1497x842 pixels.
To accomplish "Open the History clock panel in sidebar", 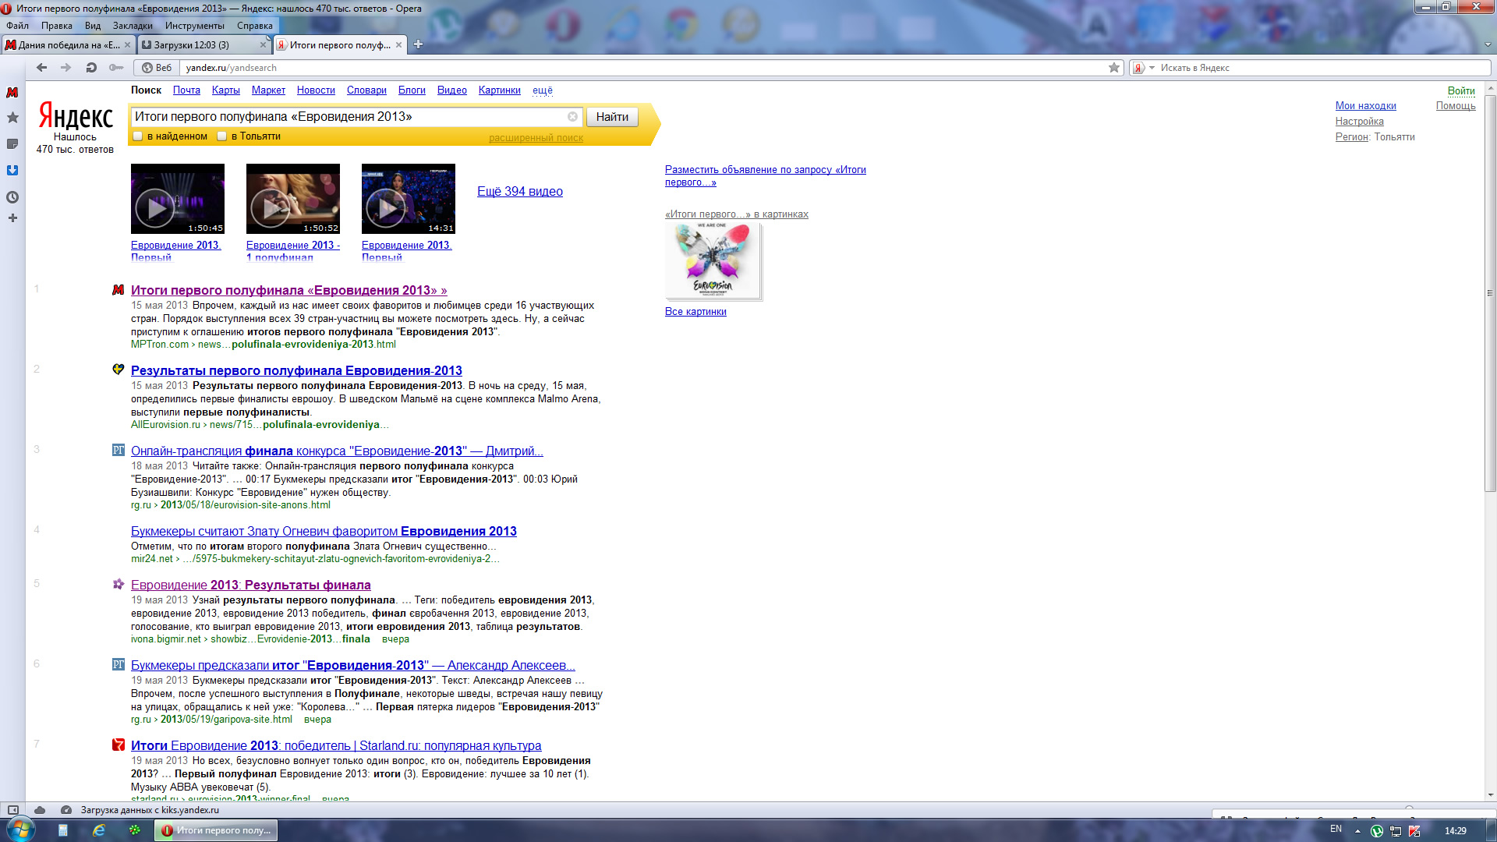I will click(12, 197).
